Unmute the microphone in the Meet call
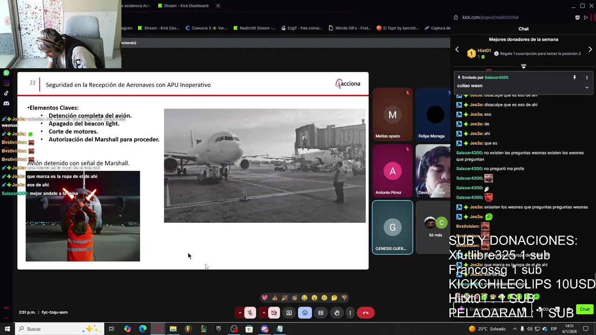The height and width of the screenshot is (335, 596). click(x=250, y=313)
